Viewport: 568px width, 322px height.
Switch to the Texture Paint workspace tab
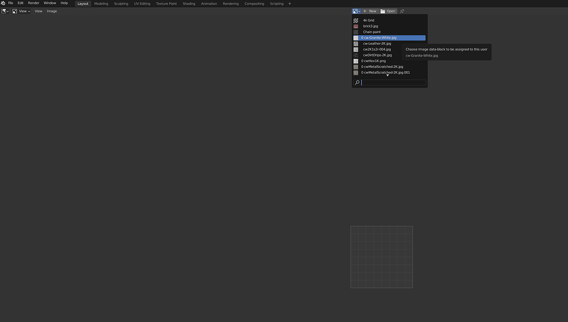166,4
